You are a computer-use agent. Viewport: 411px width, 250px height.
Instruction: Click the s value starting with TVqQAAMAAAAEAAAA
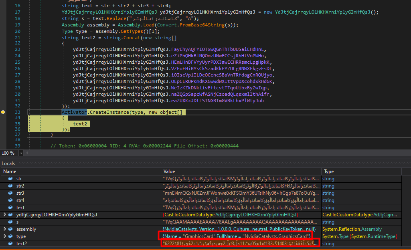(x=240, y=222)
